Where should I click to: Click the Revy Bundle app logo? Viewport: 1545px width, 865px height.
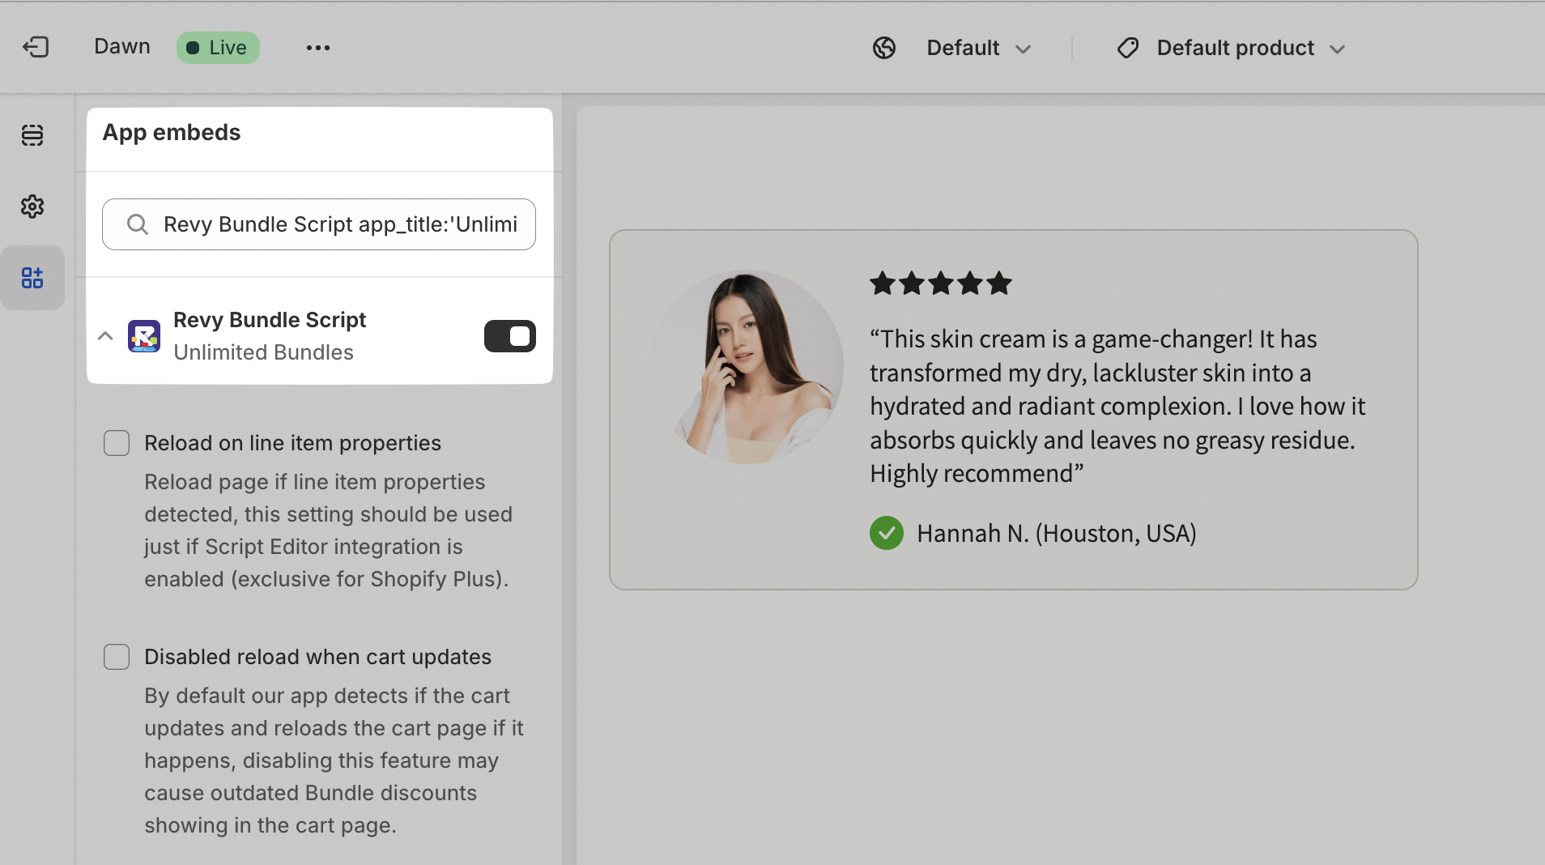point(144,336)
